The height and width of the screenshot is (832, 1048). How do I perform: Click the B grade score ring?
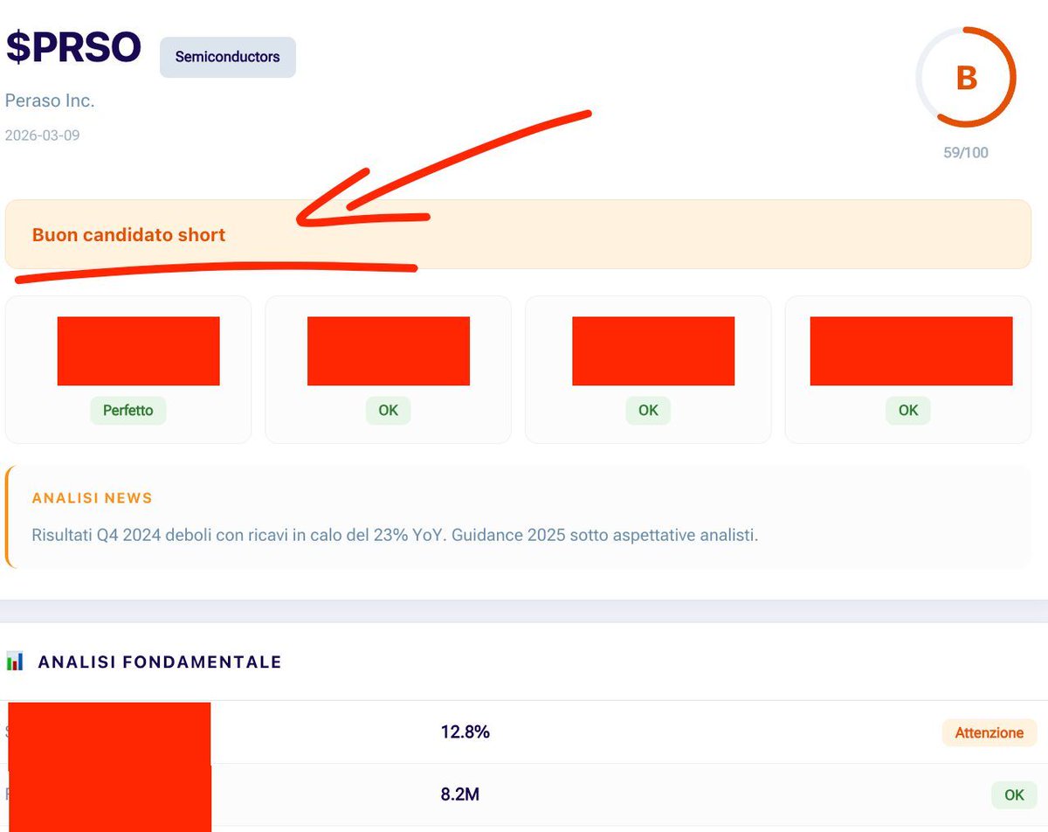tap(966, 77)
